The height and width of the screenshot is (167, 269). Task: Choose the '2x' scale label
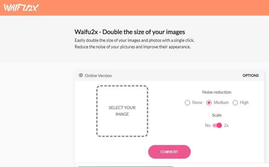click(x=226, y=125)
